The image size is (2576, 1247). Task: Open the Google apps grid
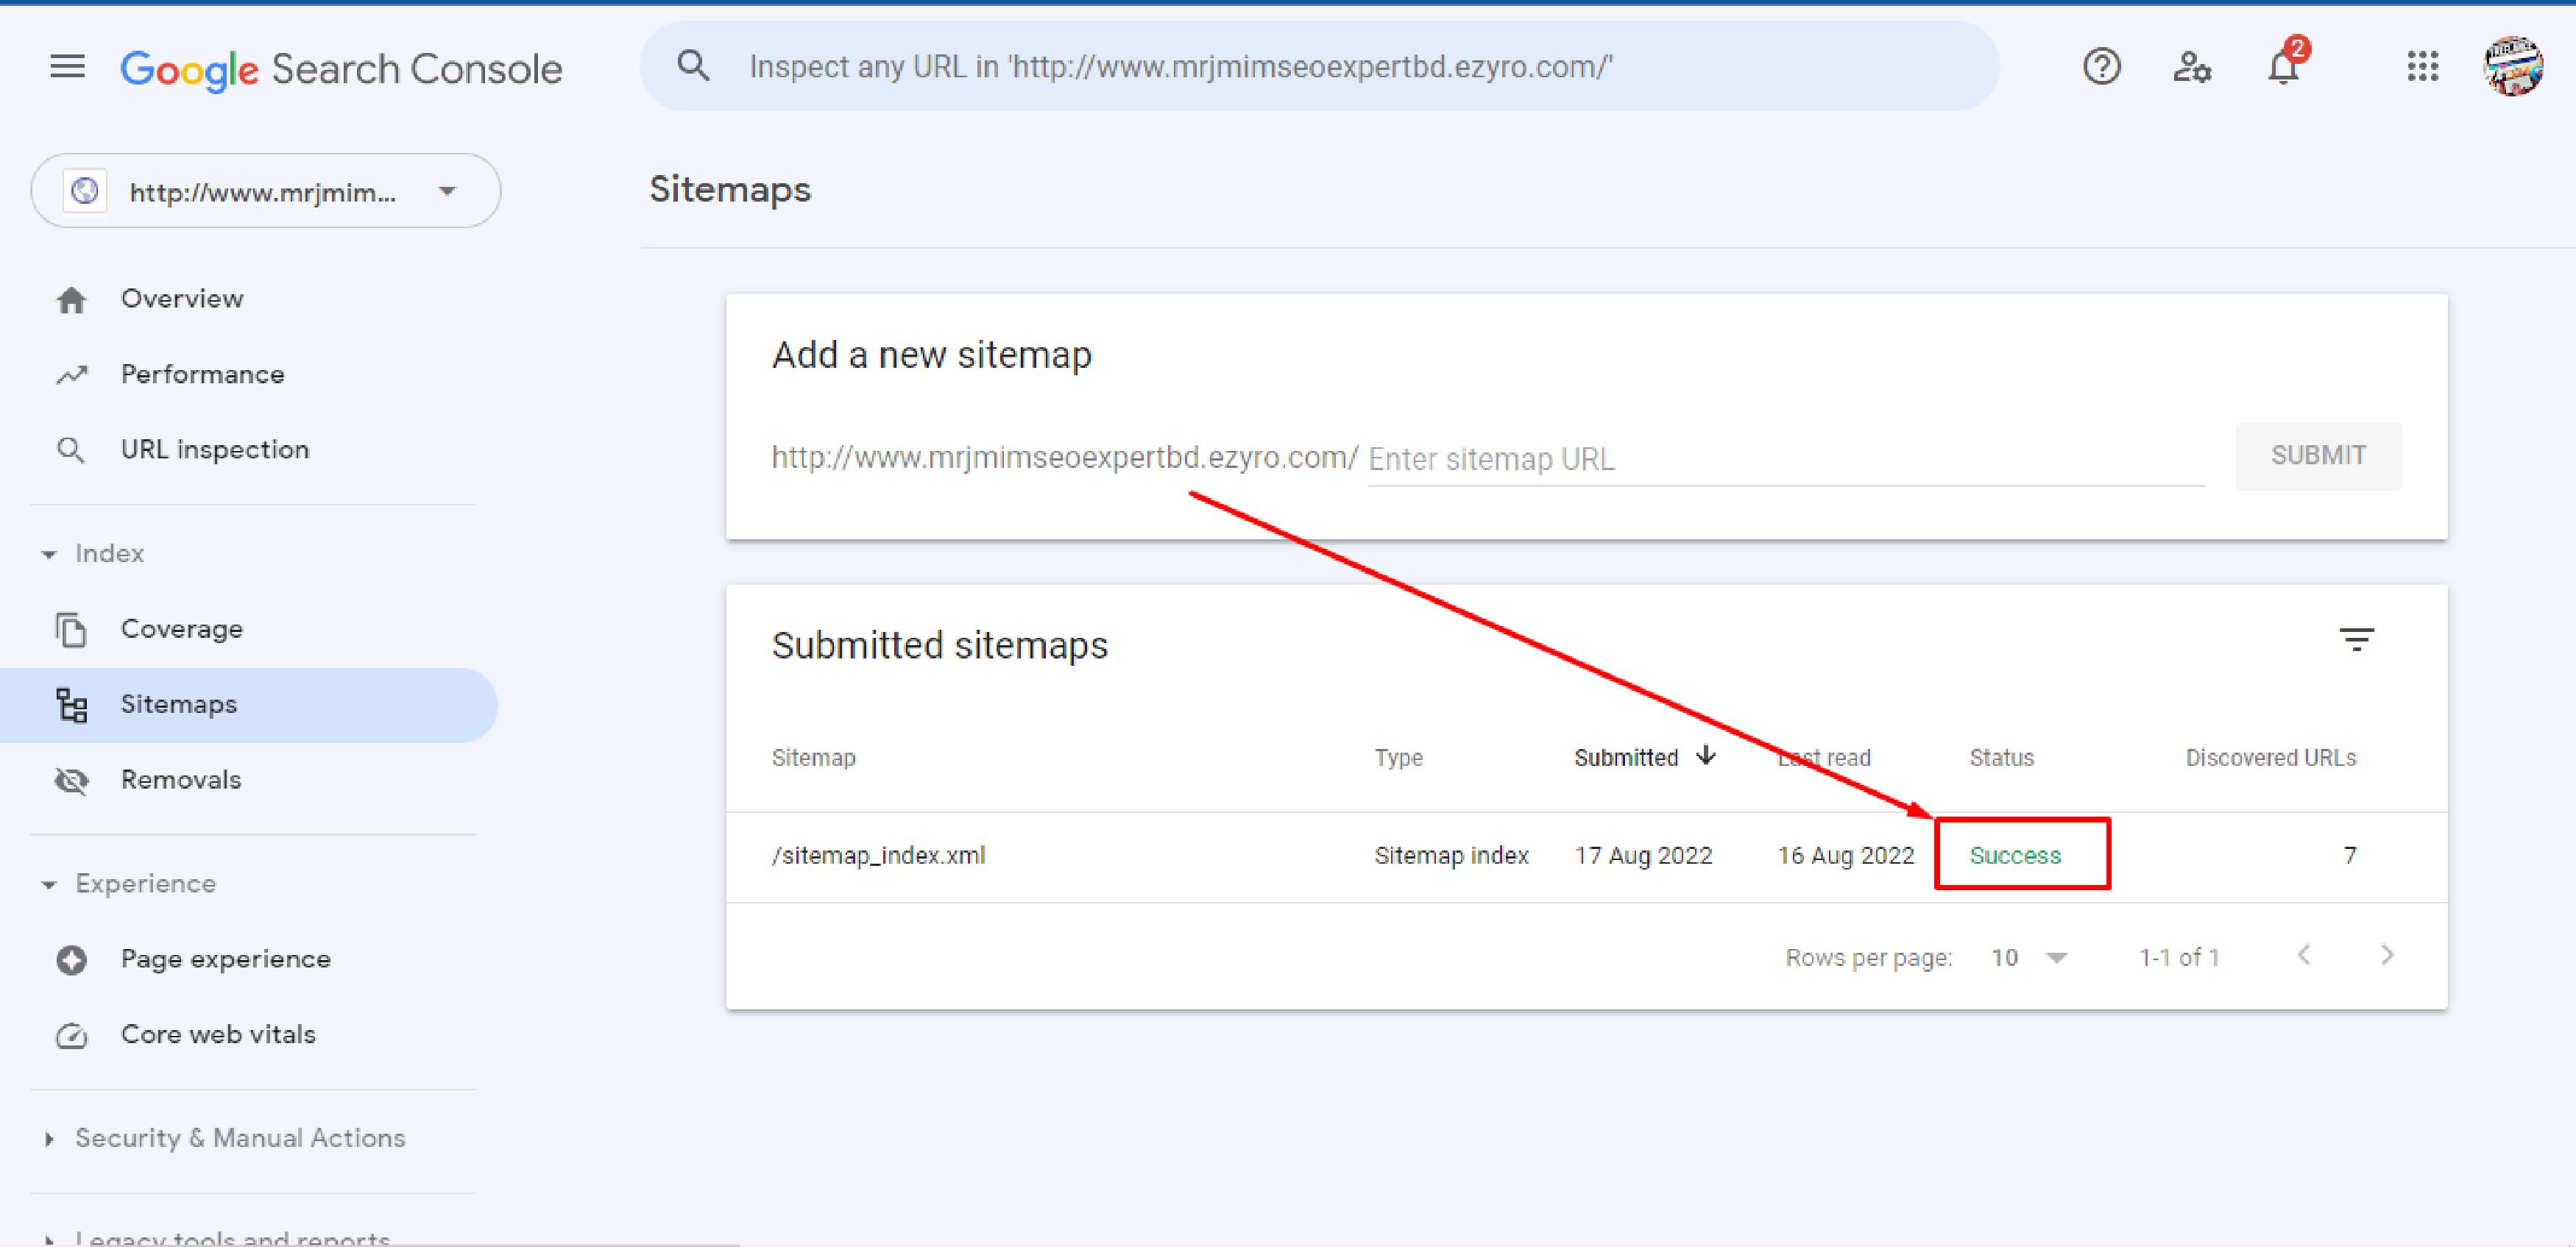pyautogui.click(x=2422, y=67)
